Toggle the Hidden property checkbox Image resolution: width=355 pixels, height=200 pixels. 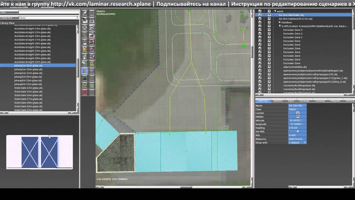(298, 117)
